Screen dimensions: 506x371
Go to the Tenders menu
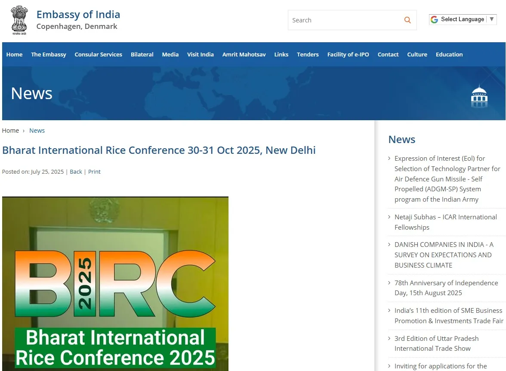(x=308, y=54)
